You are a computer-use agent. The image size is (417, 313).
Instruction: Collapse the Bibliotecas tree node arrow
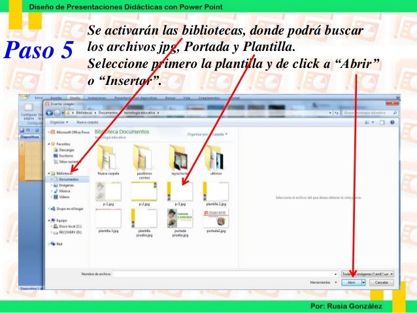pos(49,173)
